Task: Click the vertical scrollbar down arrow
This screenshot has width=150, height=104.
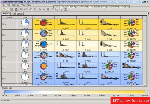Action: [145, 84]
